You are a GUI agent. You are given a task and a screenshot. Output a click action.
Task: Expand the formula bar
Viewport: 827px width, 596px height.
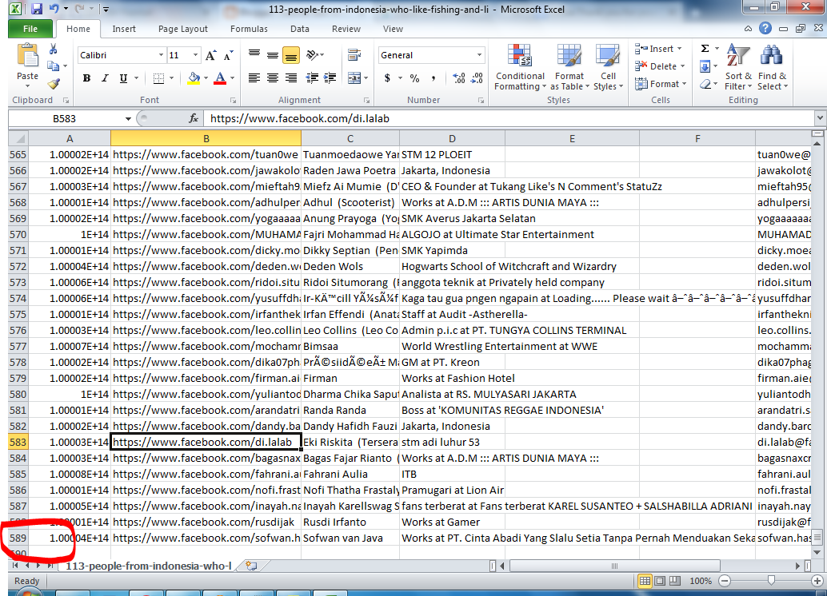pos(820,118)
